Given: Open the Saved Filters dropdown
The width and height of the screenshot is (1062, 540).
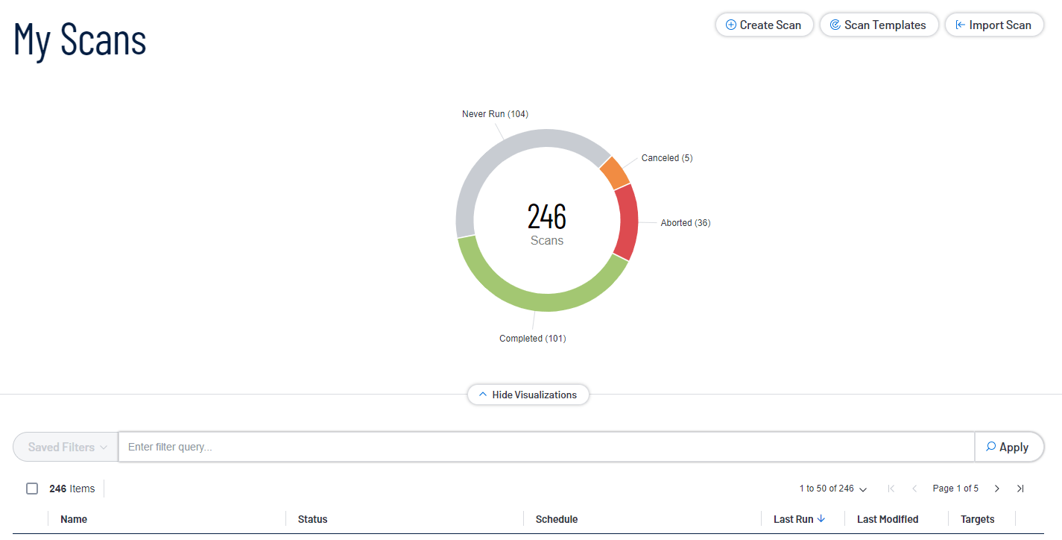Looking at the screenshot, I should click(x=65, y=447).
